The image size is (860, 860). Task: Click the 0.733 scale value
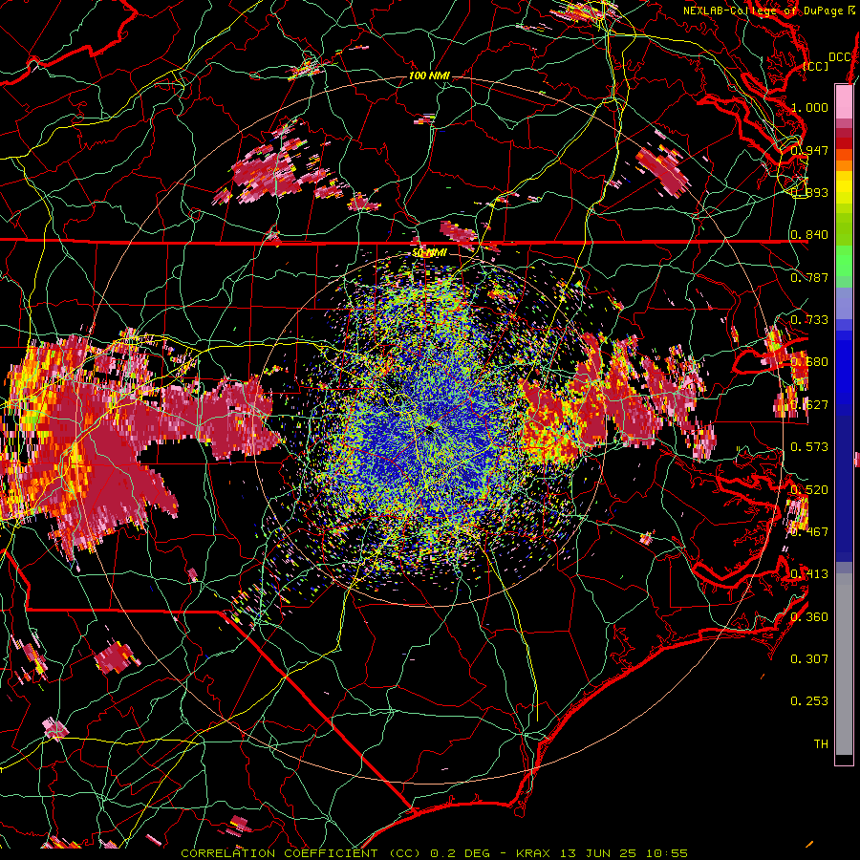(809, 320)
